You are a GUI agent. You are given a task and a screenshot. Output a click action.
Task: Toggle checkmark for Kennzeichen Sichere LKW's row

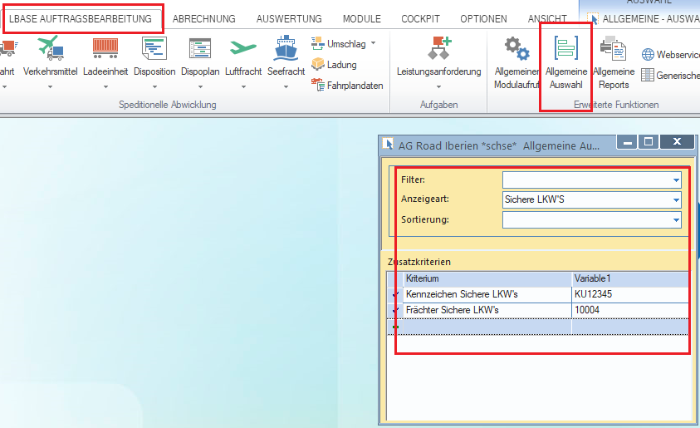(395, 294)
